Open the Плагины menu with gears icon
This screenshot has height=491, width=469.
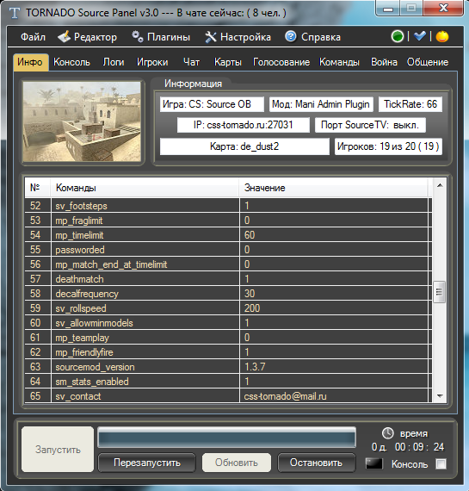161,37
